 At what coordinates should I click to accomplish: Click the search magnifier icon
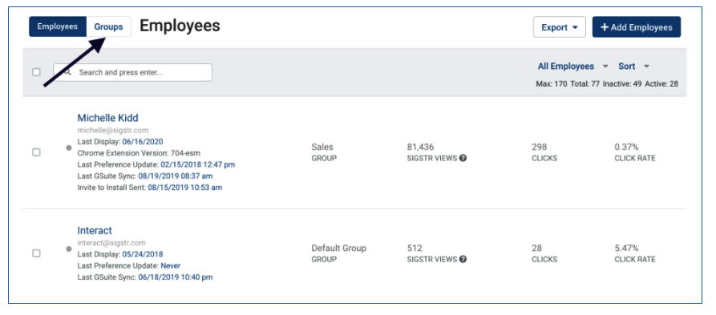click(67, 71)
